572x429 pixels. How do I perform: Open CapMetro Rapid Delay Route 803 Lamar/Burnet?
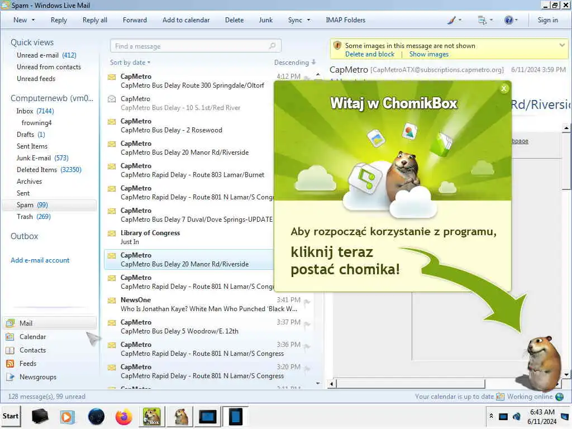point(189,170)
